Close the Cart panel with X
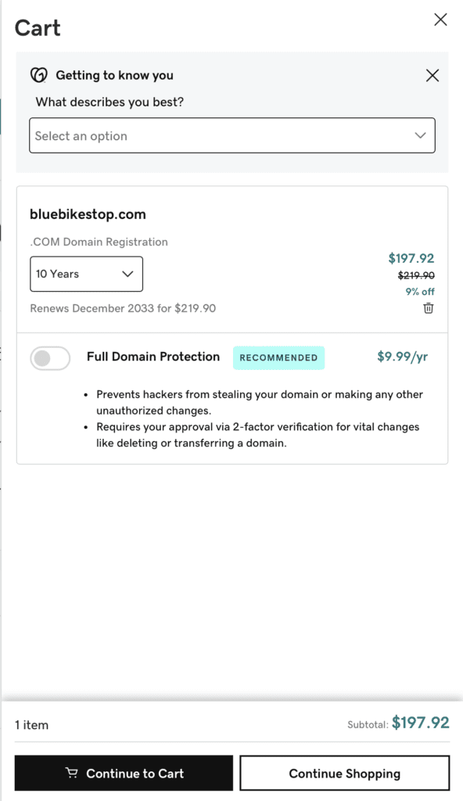 [440, 20]
